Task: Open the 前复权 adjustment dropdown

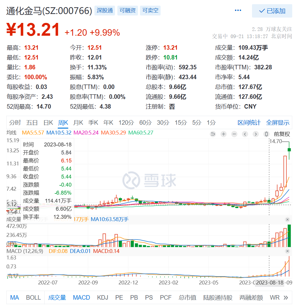Action: click(282, 134)
